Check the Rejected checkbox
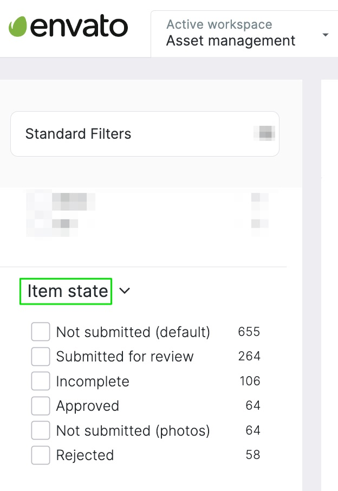Viewport: 338px width, 491px height. pos(41,455)
